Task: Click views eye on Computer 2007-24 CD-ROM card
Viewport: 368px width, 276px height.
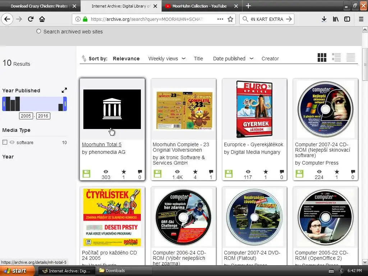Action: 319,172
